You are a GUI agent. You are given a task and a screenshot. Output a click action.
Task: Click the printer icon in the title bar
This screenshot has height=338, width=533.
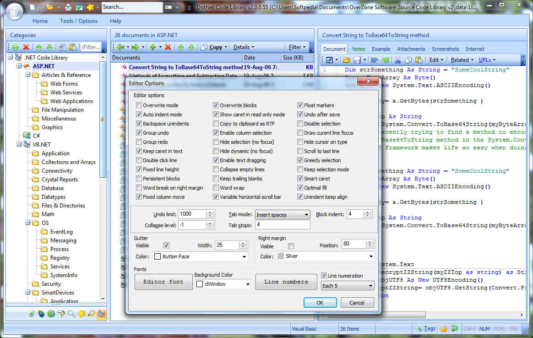coord(68,7)
